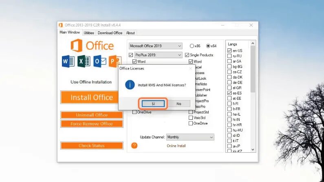Click the Online Install link
The width and height of the screenshot is (324, 182).
point(176,146)
